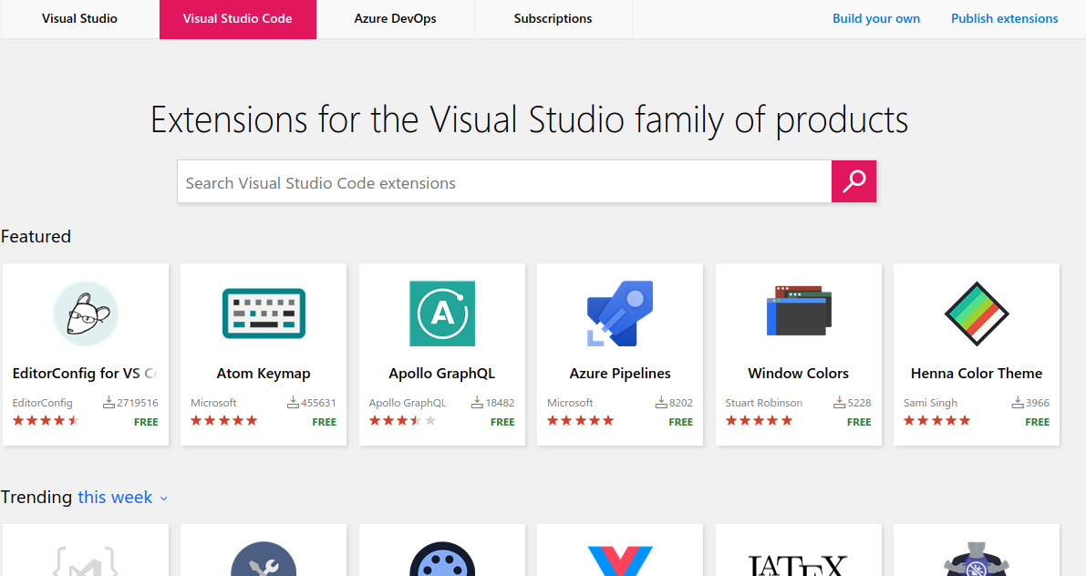The width and height of the screenshot is (1086, 576).
Task: Click the Henna Color Theme diamond icon
Action: [x=977, y=314]
